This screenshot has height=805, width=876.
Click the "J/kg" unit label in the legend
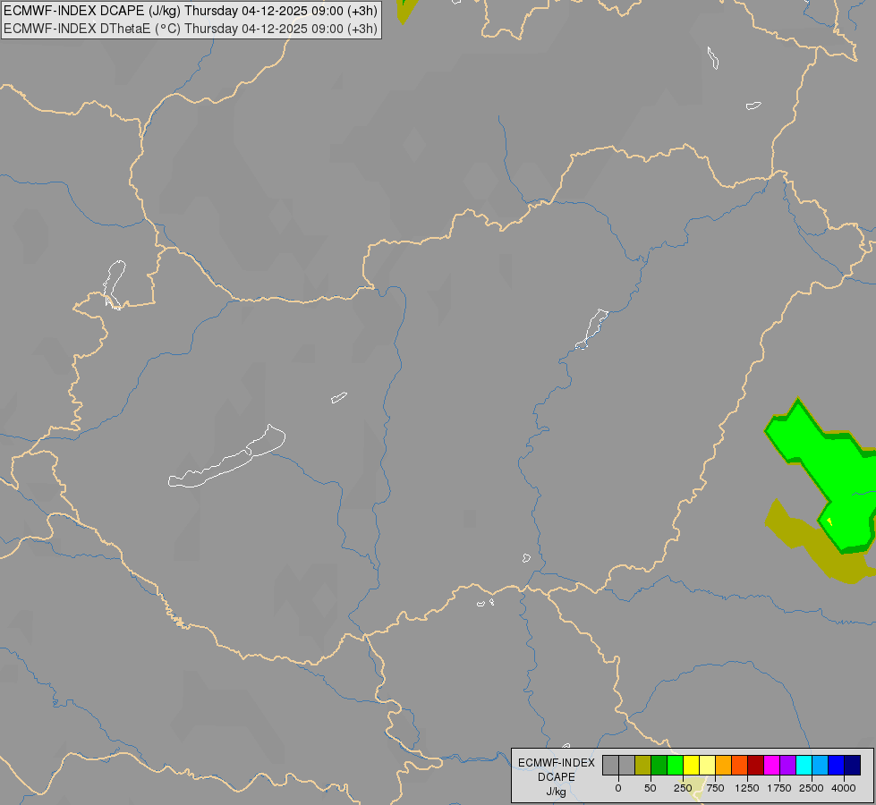(557, 792)
